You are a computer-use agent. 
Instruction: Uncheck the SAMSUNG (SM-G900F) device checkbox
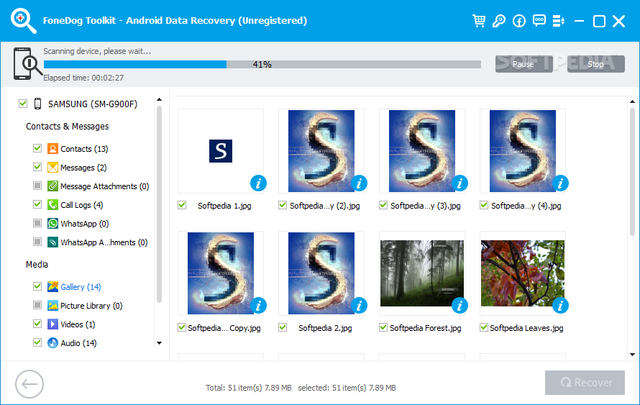click(23, 104)
